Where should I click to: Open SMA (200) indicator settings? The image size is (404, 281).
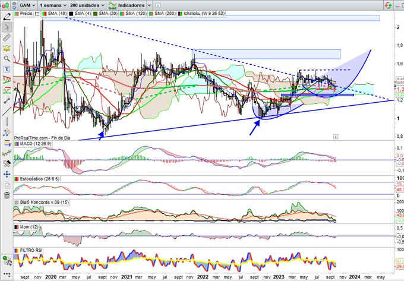[x=165, y=14]
